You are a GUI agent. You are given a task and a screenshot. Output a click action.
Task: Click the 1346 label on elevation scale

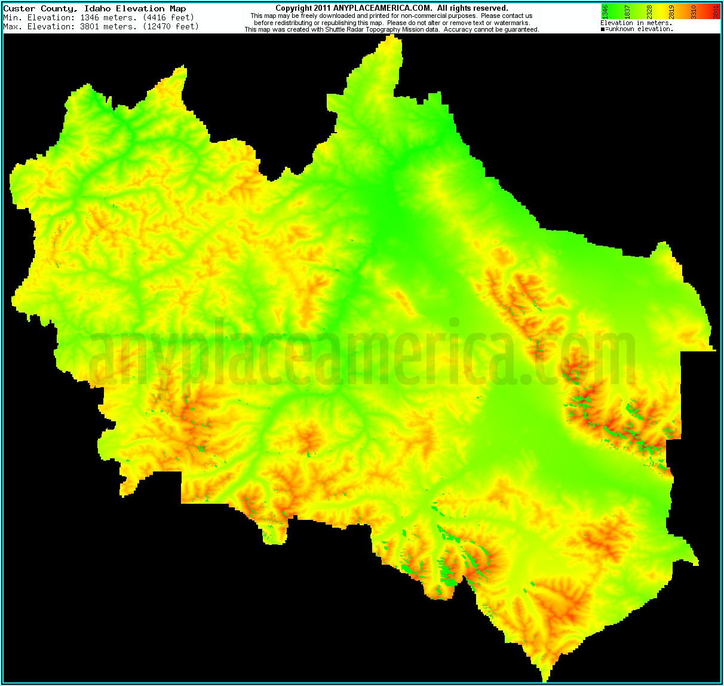pyautogui.click(x=606, y=11)
